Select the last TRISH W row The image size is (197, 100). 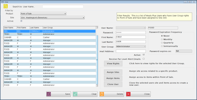(x=50, y=76)
